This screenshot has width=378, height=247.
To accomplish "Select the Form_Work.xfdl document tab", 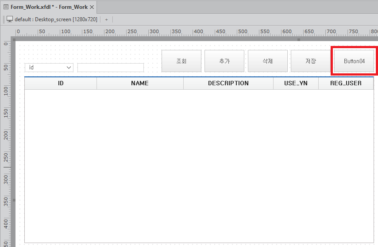I will 49,7.
